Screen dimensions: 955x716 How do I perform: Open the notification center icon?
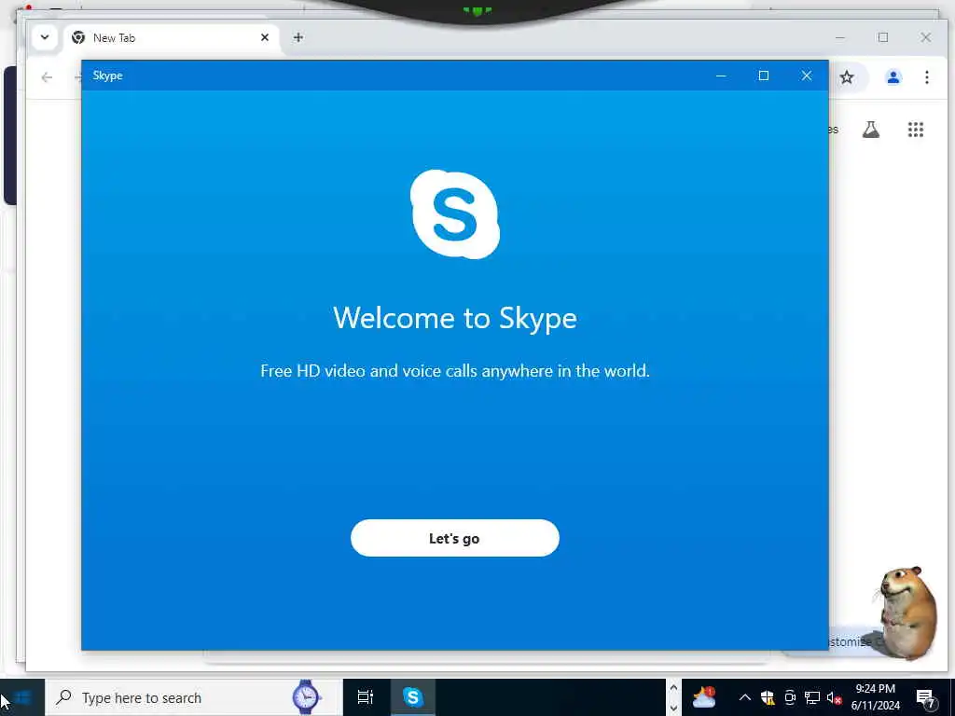(926, 697)
